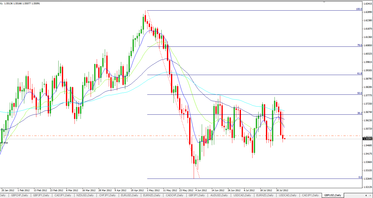This screenshot has width=373, height=198.
Task: Click the 1.60325 price axis label
Action: click(368, 54)
